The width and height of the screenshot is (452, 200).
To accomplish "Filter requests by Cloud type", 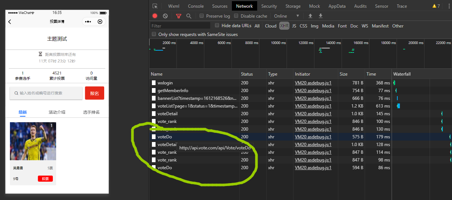I will pyautogui.click(x=271, y=26).
